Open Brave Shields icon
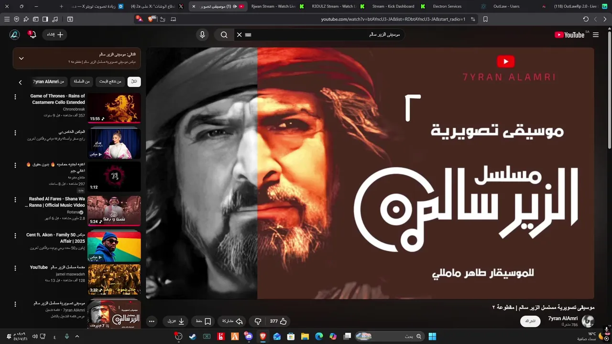This screenshot has width=612, height=344. [152, 19]
